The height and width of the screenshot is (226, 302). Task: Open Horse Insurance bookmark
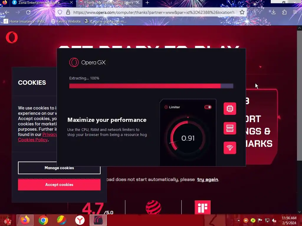[25, 21]
